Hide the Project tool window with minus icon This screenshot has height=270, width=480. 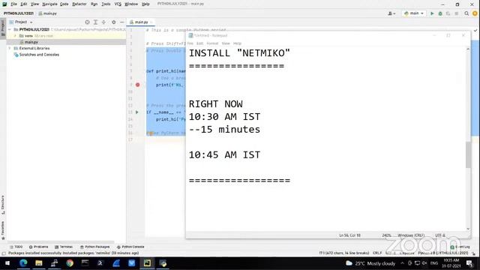[x=121, y=22]
